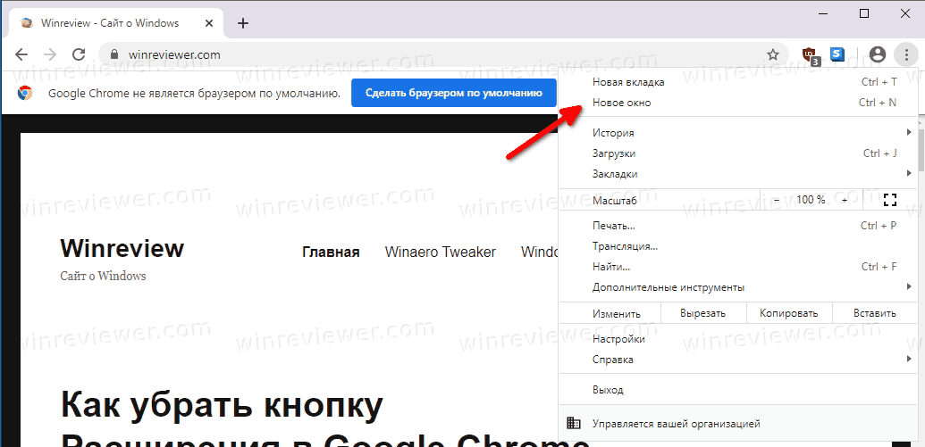
Task: Choose Новое окно from the menu
Action: [x=738, y=103]
